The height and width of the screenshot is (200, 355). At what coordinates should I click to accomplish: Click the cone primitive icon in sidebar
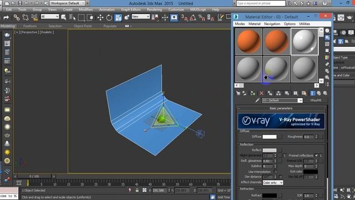point(7,143)
